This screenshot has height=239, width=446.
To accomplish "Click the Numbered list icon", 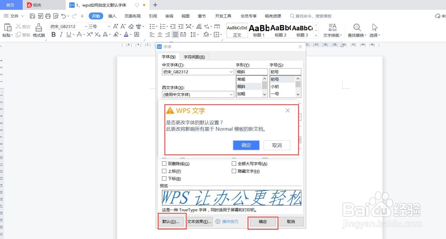I will click(x=163, y=26).
